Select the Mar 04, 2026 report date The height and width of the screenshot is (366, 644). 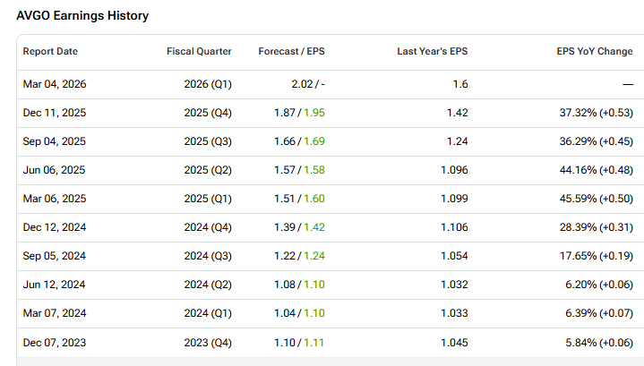pos(55,84)
